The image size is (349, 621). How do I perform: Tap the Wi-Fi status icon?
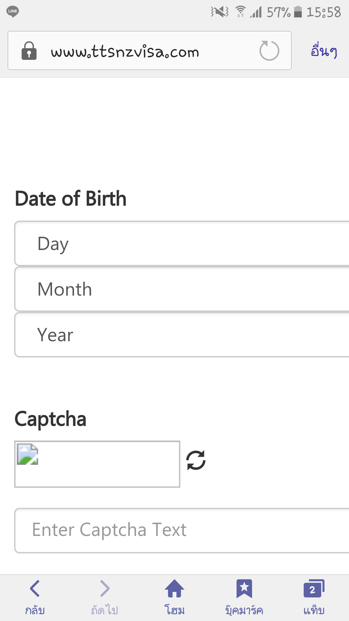(240, 12)
